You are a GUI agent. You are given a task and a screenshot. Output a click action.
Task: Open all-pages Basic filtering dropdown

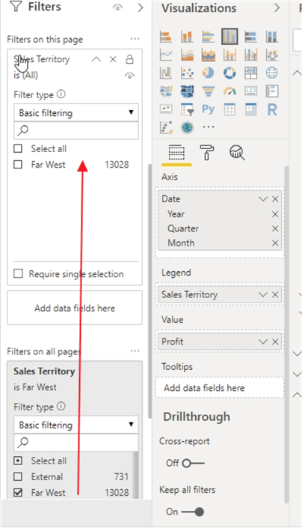click(x=76, y=425)
